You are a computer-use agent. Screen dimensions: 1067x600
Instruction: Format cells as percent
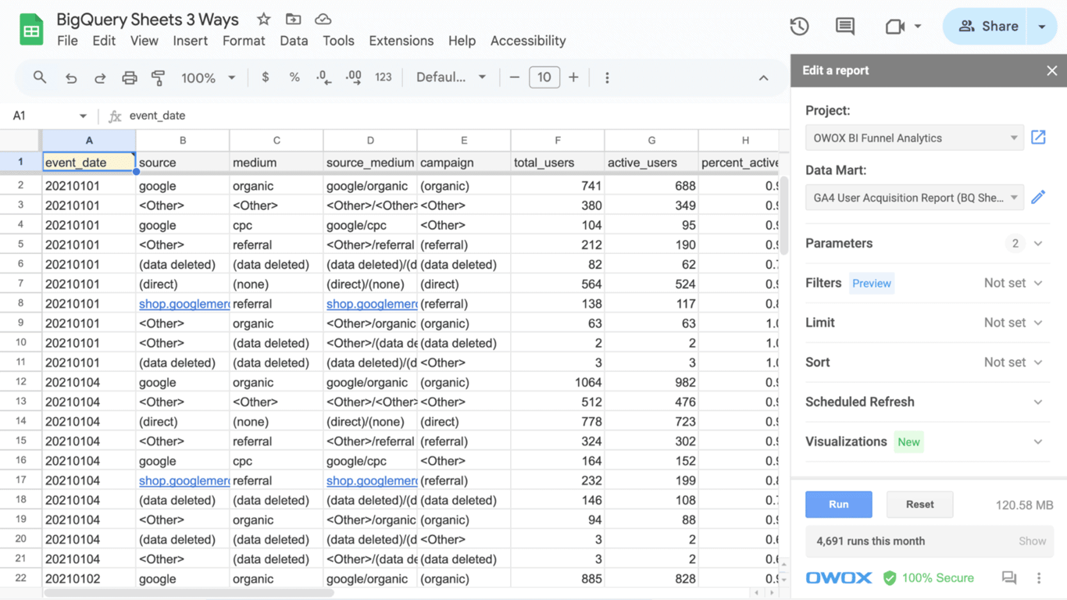(x=294, y=77)
